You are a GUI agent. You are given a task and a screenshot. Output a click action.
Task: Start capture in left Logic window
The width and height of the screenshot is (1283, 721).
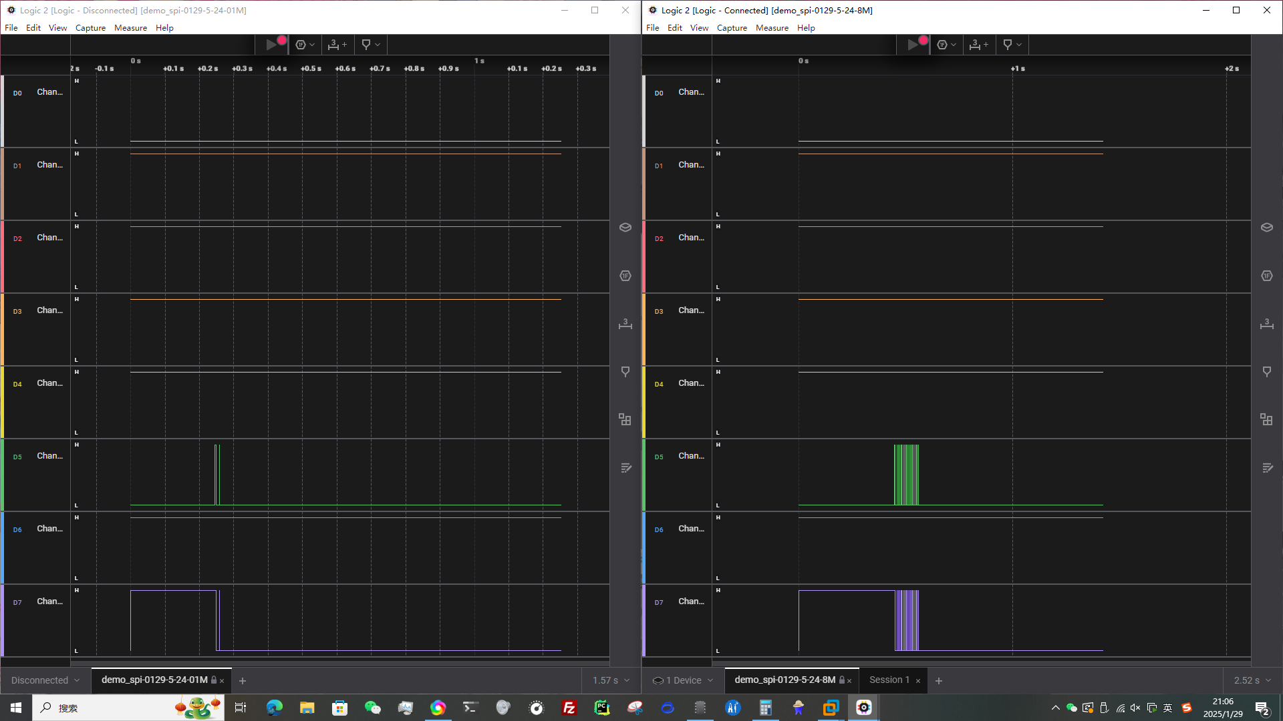[x=271, y=45]
